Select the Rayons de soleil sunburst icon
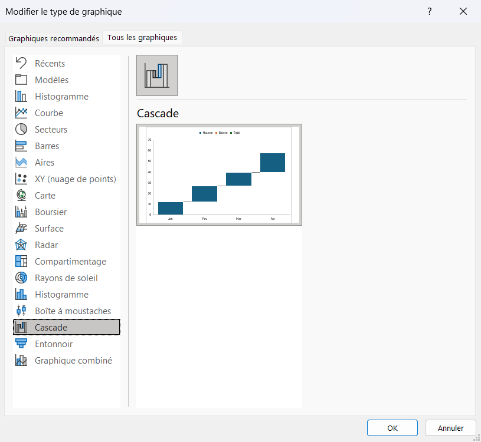Viewport: 481px width, 442px height. click(21, 278)
